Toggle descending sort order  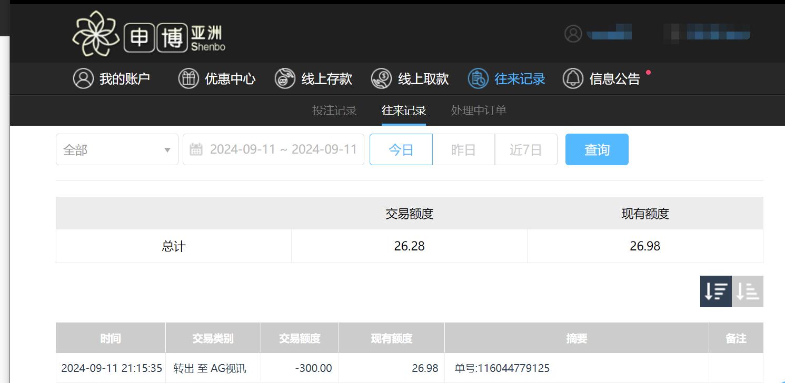[716, 291]
